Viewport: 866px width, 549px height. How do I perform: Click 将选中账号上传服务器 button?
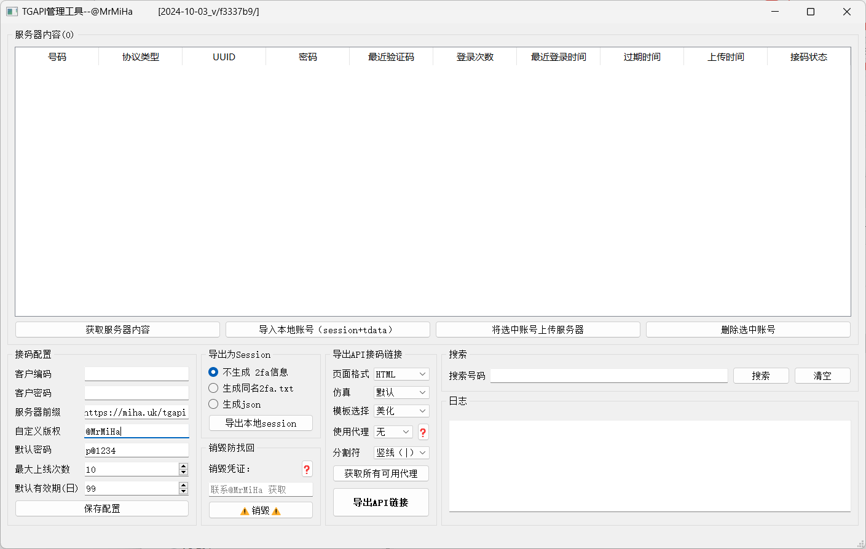(537, 329)
